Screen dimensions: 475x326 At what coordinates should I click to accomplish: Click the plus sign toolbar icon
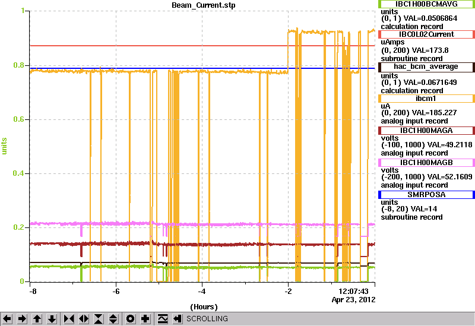(x=145, y=319)
